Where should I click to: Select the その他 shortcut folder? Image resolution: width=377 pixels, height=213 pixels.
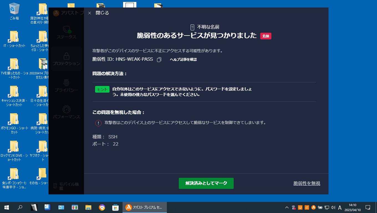point(39,176)
